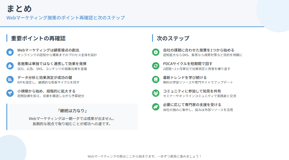Click the green community people icon
Screen dimensions: 289x160
click(x=156, y=93)
